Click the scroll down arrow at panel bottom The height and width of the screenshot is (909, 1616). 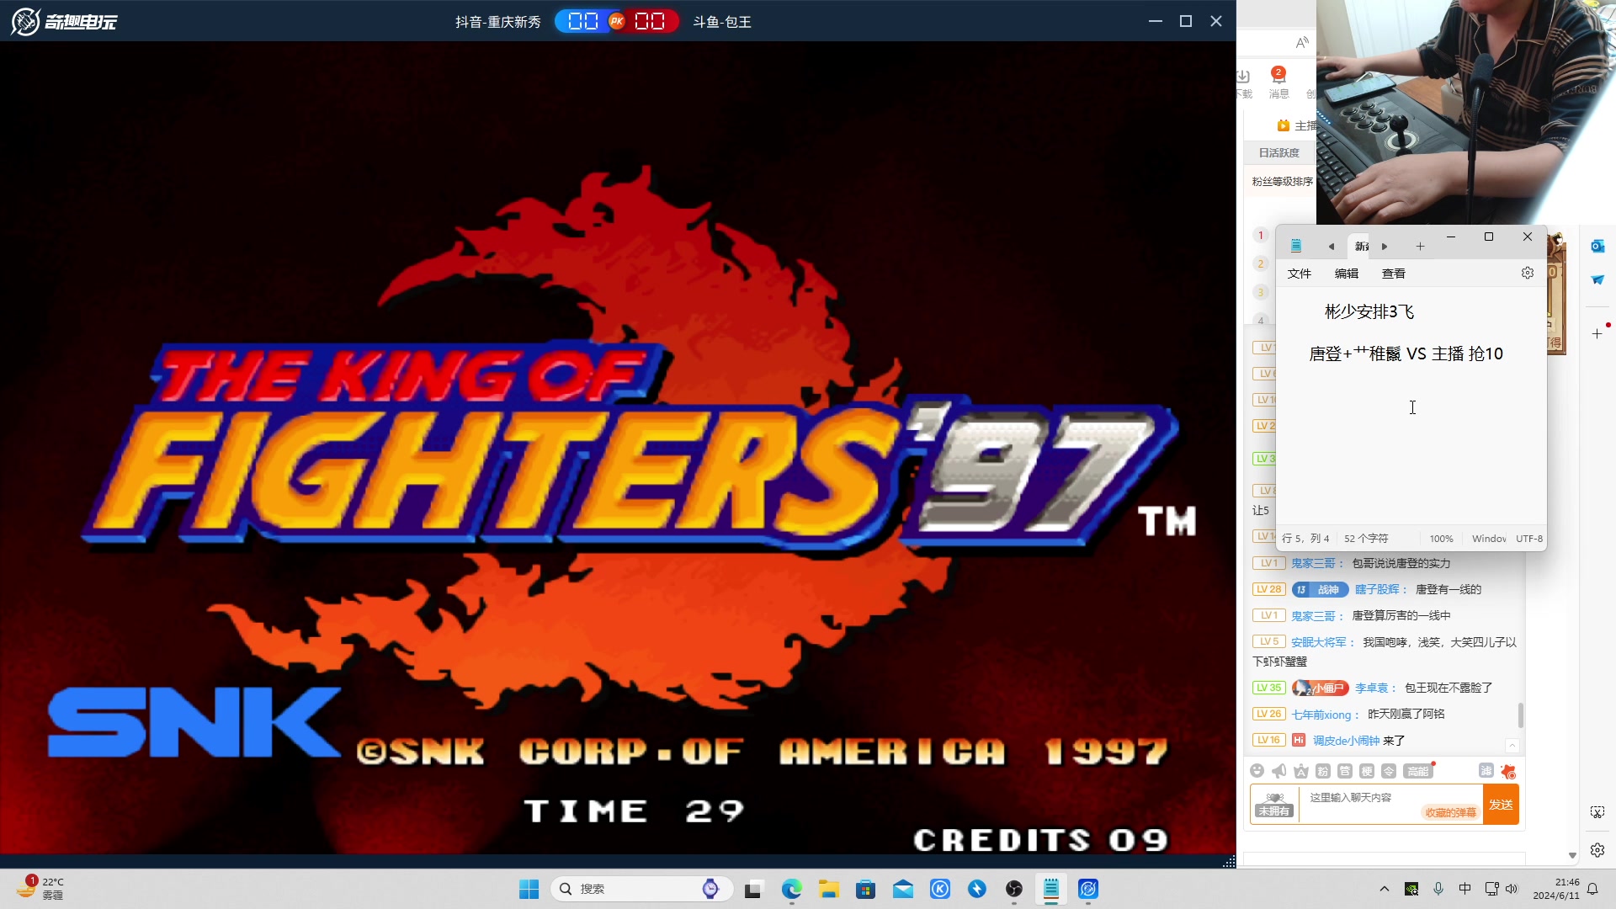[x=1572, y=855]
